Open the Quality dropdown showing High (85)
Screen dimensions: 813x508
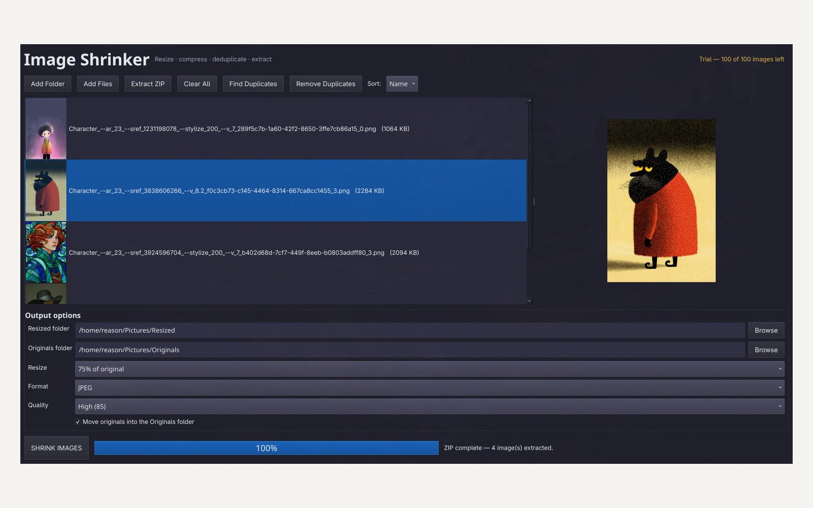(x=430, y=406)
